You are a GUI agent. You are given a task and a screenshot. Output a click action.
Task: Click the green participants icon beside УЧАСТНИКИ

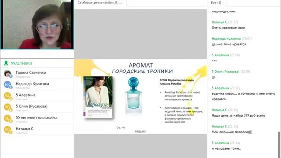[6, 63]
